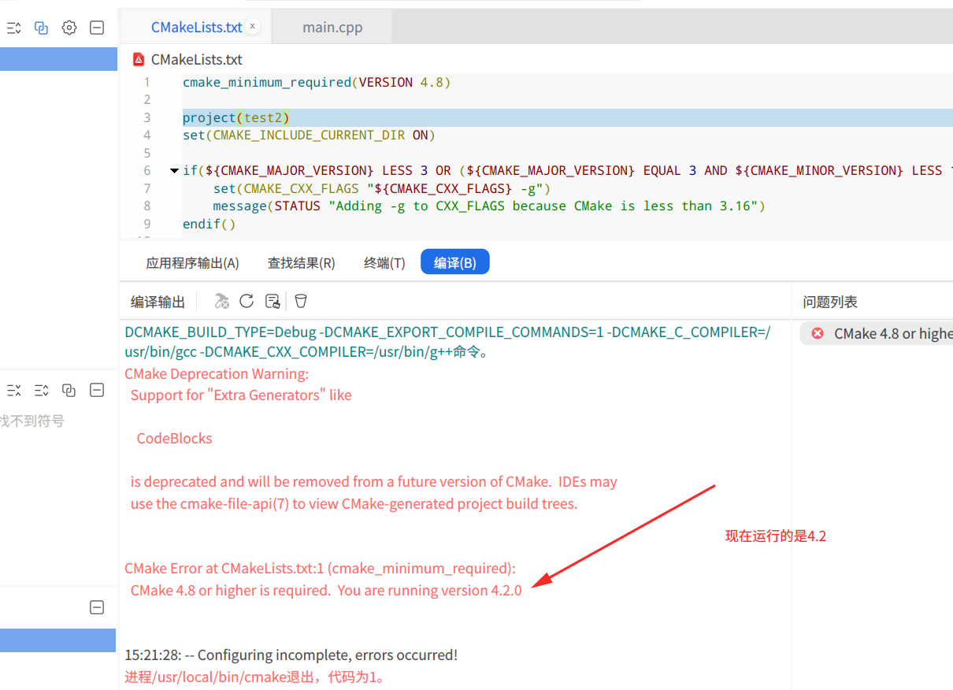Click the message(STATUS ...) code line
Image resolution: width=953 pixels, height=690 pixels.
point(489,206)
